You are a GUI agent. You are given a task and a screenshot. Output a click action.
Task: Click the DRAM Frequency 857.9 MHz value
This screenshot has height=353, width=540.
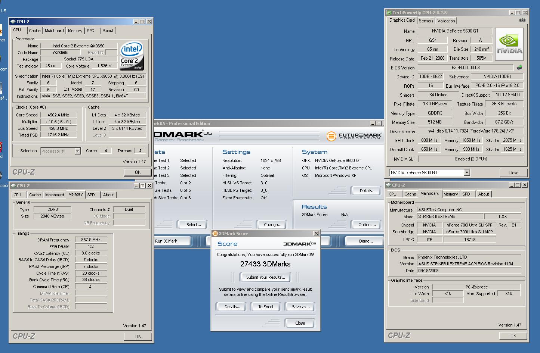91,240
